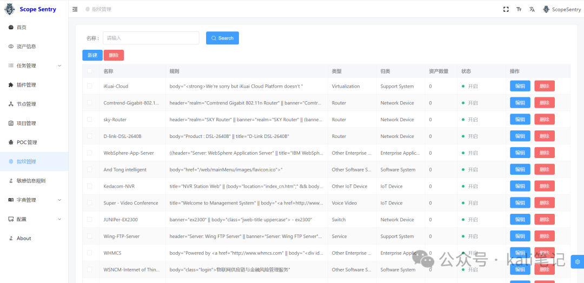The width and height of the screenshot is (584, 283).
Task: Open the floating settings gear button
Action: tap(578, 261)
